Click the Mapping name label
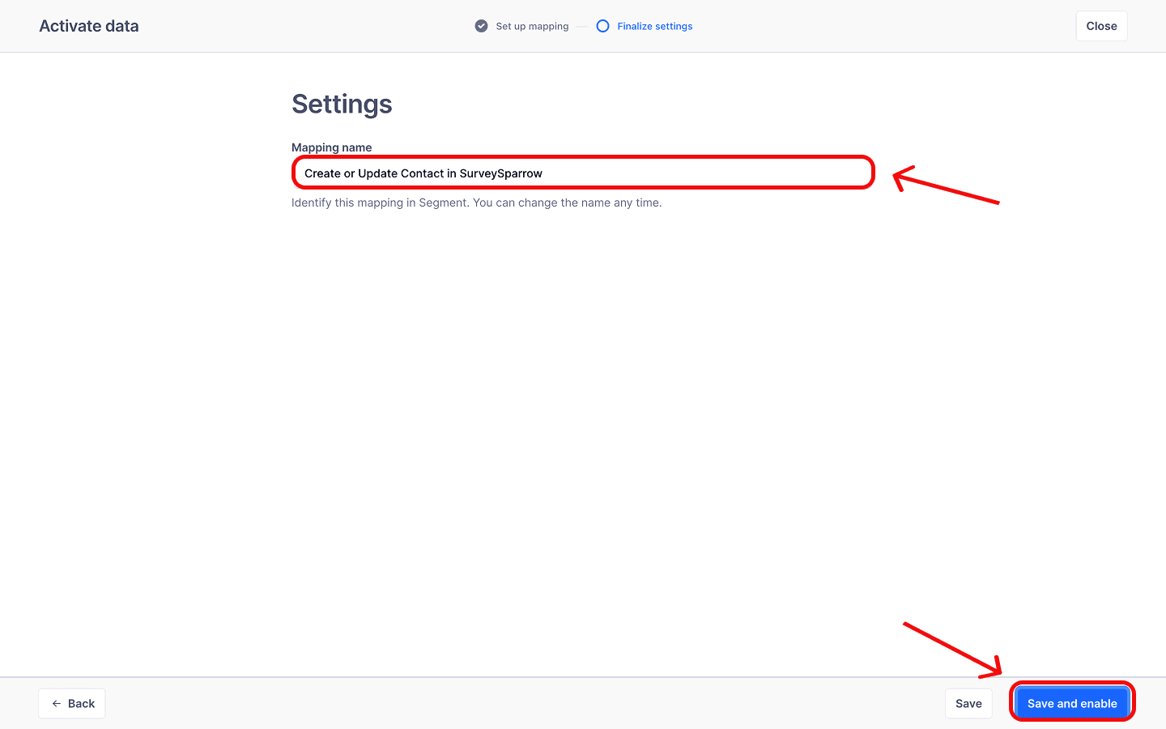Viewport: 1166px width, 729px height. coord(332,147)
